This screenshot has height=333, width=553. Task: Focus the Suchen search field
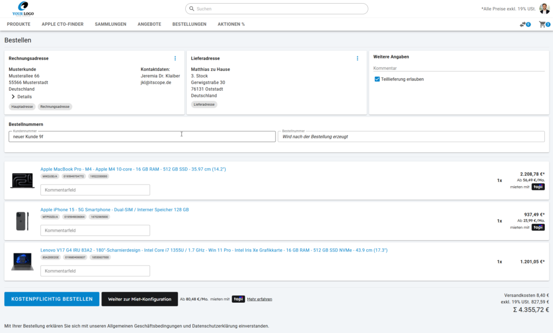(x=276, y=9)
